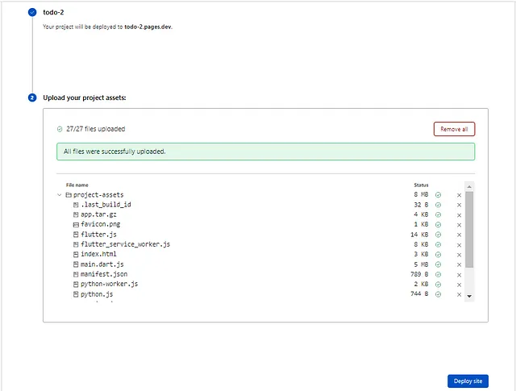516x391 pixels.
Task: Click the green status check for flutter_service_worker.js
Action: click(x=439, y=244)
